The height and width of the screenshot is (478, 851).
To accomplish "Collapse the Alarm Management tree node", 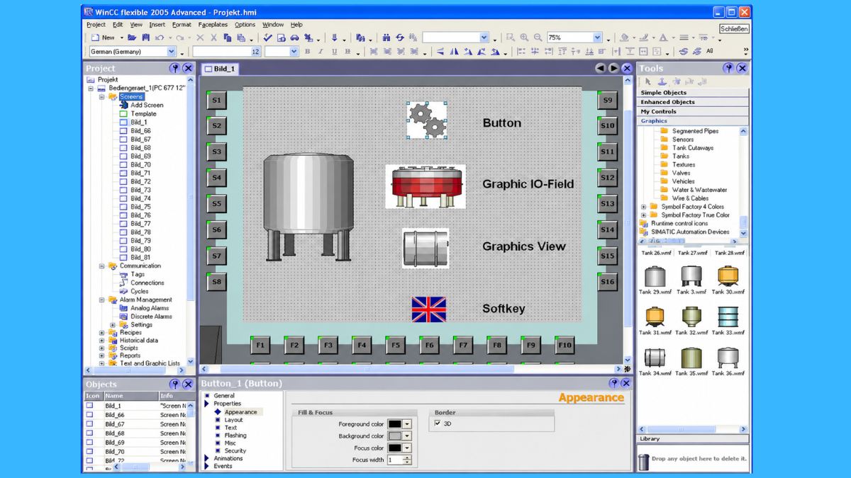I will tap(101, 300).
